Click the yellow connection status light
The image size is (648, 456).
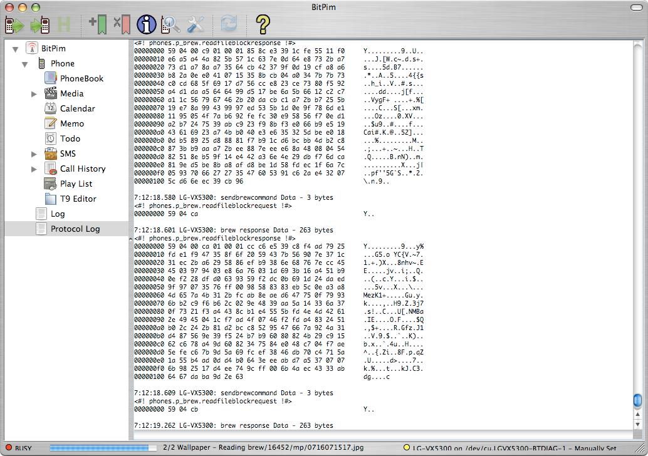406,447
